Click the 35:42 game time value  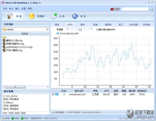click(142, 94)
